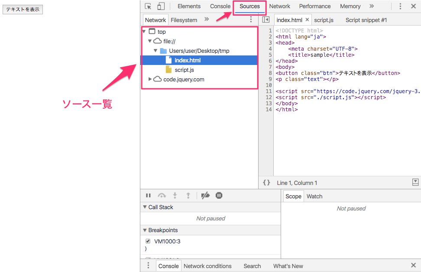Collapse the Users/user/Desktop/tmp folder
Image resolution: width=421 pixels, height=272 pixels.
point(155,51)
